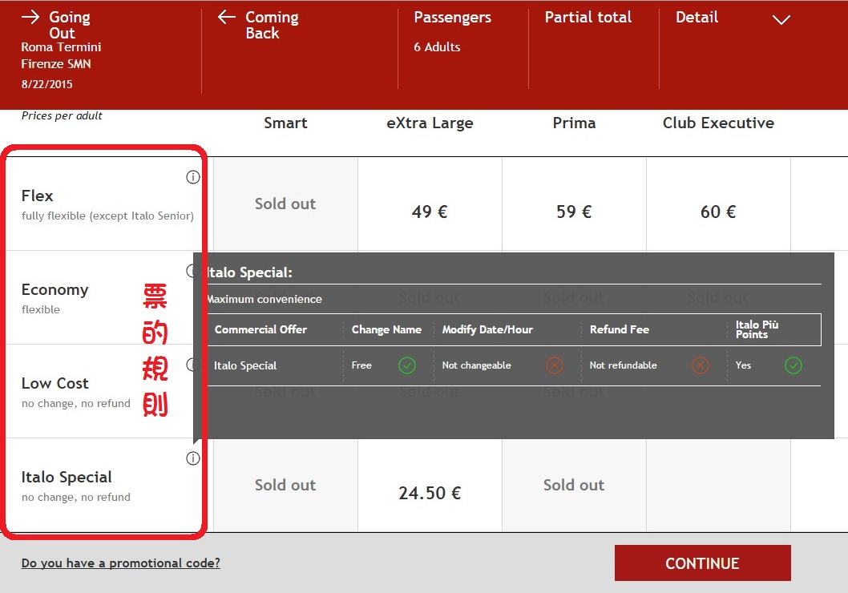Screen dimensions: 848x593
Task: Expand the Detail chevron arrow
Action: pos(781,20)
